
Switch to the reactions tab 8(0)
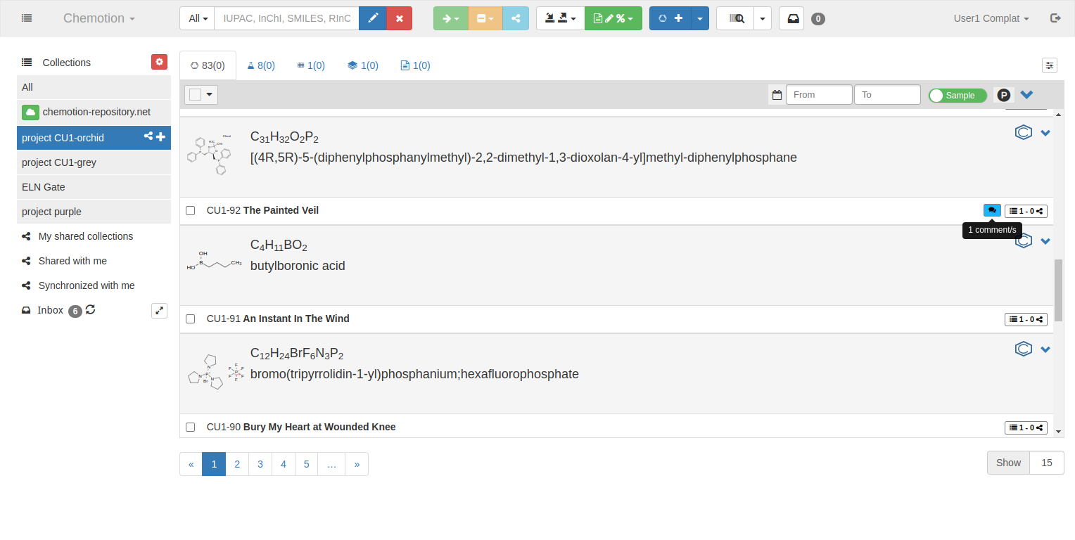[261, 65]
